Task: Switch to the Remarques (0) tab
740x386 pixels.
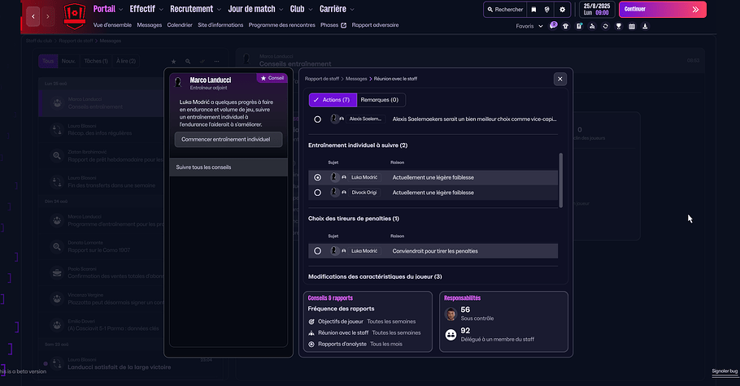Action: pos(381,100)
